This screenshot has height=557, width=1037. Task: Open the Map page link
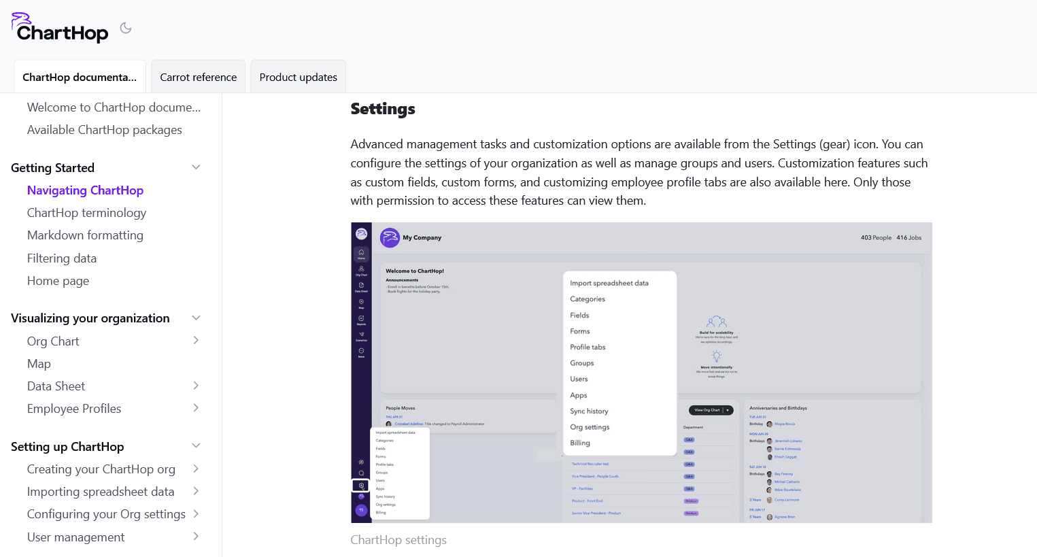pos(39,364)
